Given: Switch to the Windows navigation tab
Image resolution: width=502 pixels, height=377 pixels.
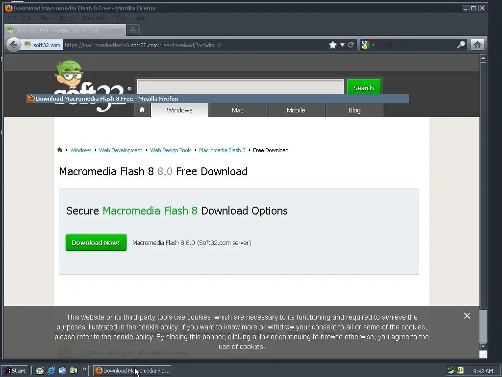Looking at the screenshot, I should point(179,110).
